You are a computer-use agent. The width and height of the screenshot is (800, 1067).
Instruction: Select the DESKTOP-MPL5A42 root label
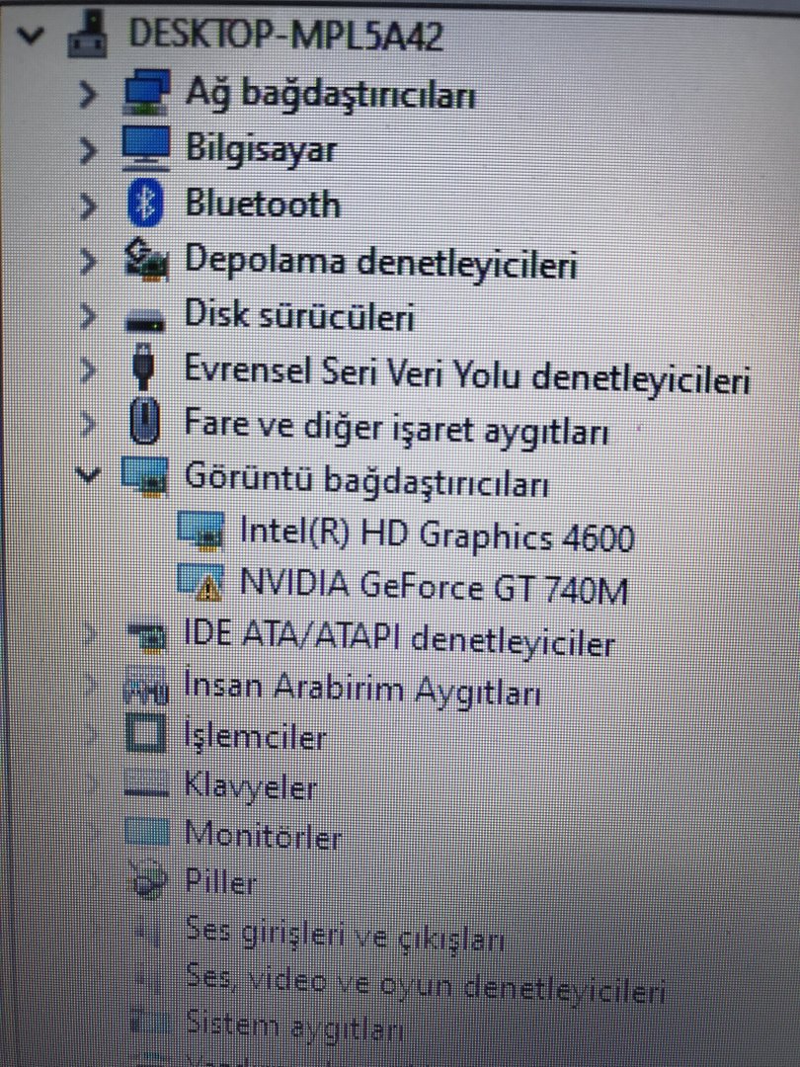(x=285, y=34)
